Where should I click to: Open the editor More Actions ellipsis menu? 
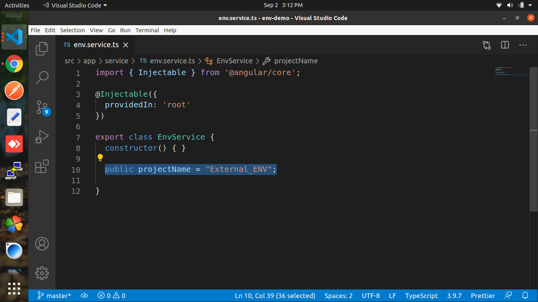523,45
